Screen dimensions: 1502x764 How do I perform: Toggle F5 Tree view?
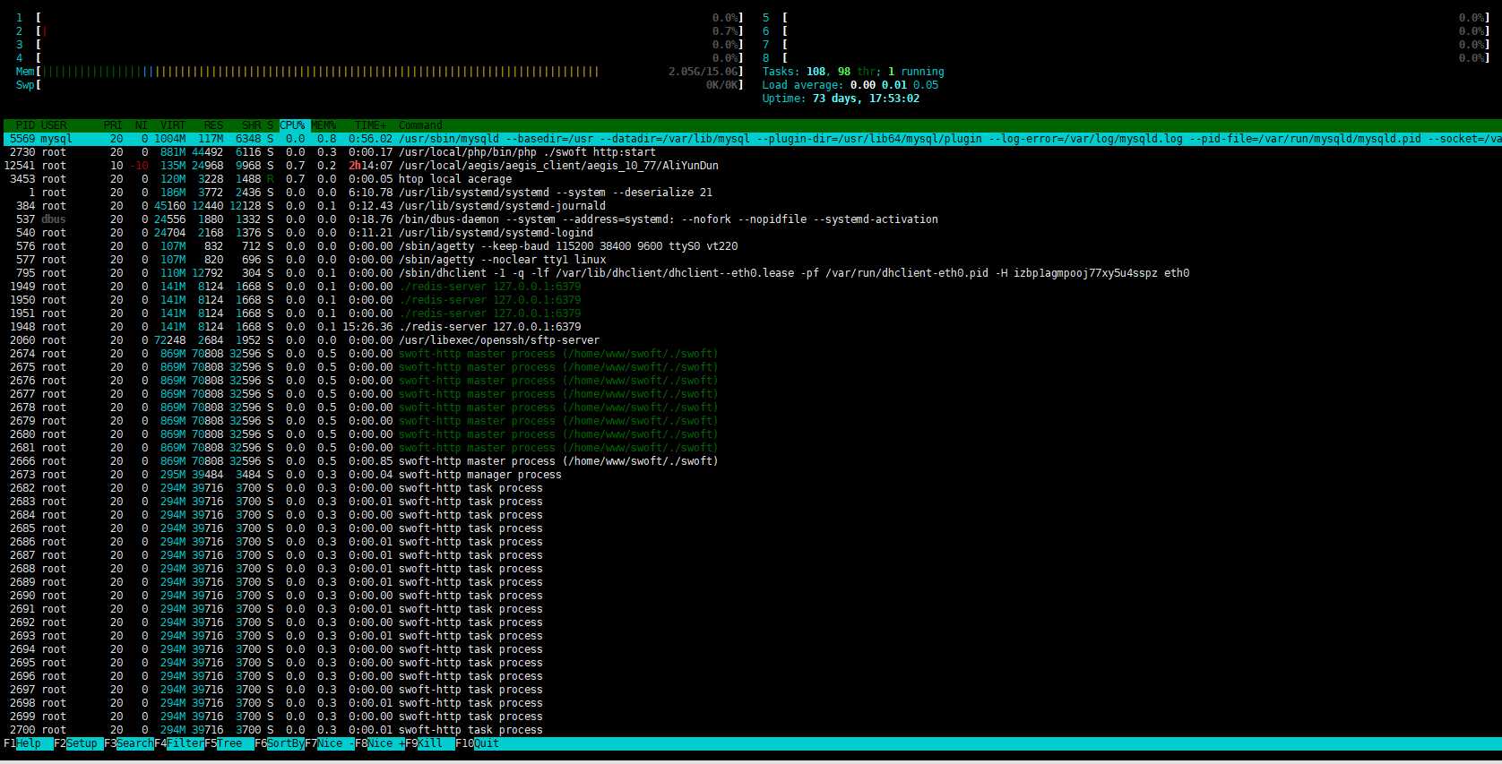coord(229,743)
